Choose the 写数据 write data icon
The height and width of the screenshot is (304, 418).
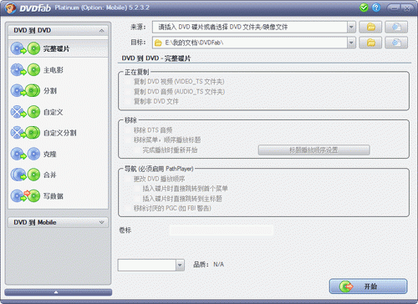click(x=25, y=196)
